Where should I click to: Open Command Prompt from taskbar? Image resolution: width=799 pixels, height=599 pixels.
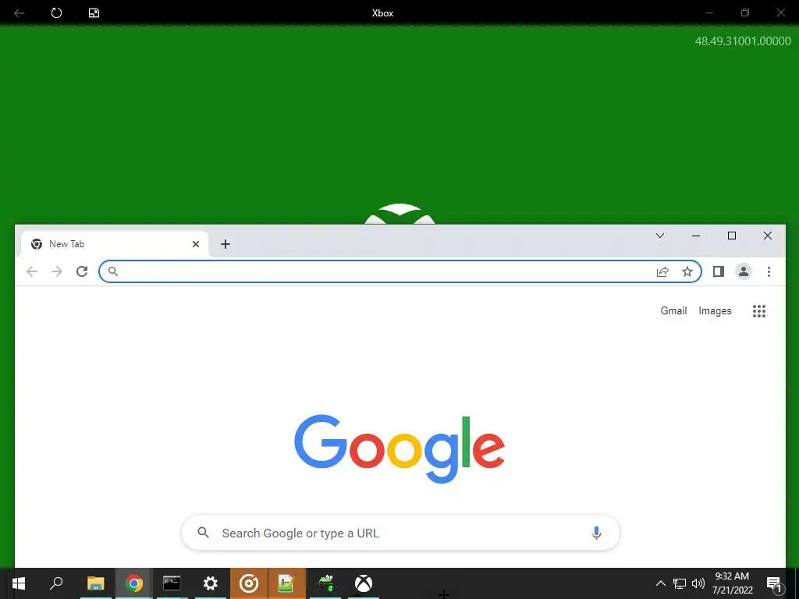172,583
